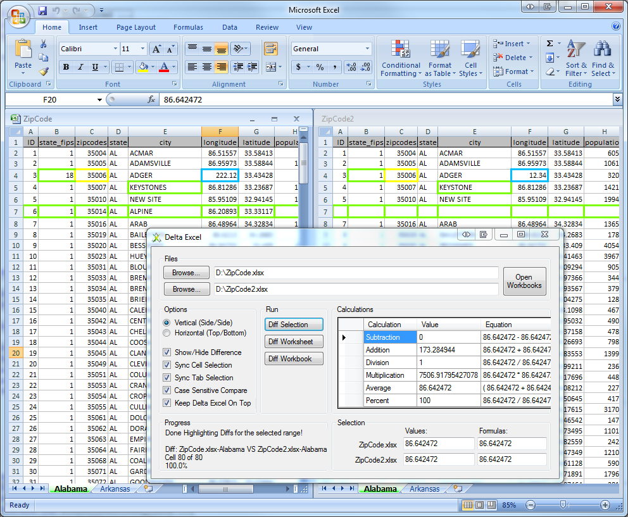Image resolution: width=628 pixels, height=517 pixels.
Task: Click the Grow Font icon
Action: point(156,49)
